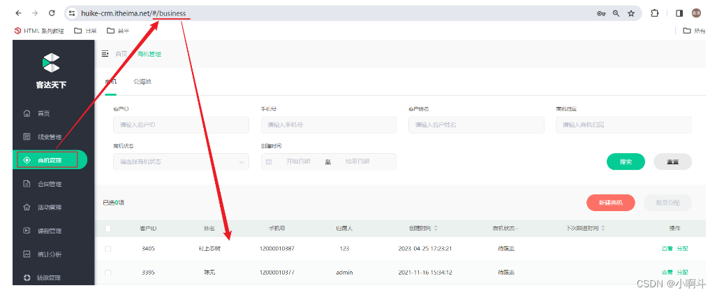
Task: Click 分配 for customer 3405
Action: (682, 249)
